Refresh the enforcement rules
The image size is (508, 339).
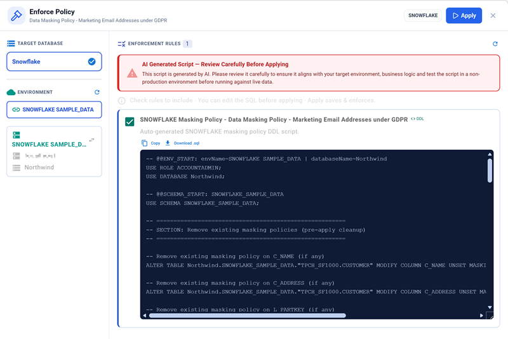[x=495, y=44]
